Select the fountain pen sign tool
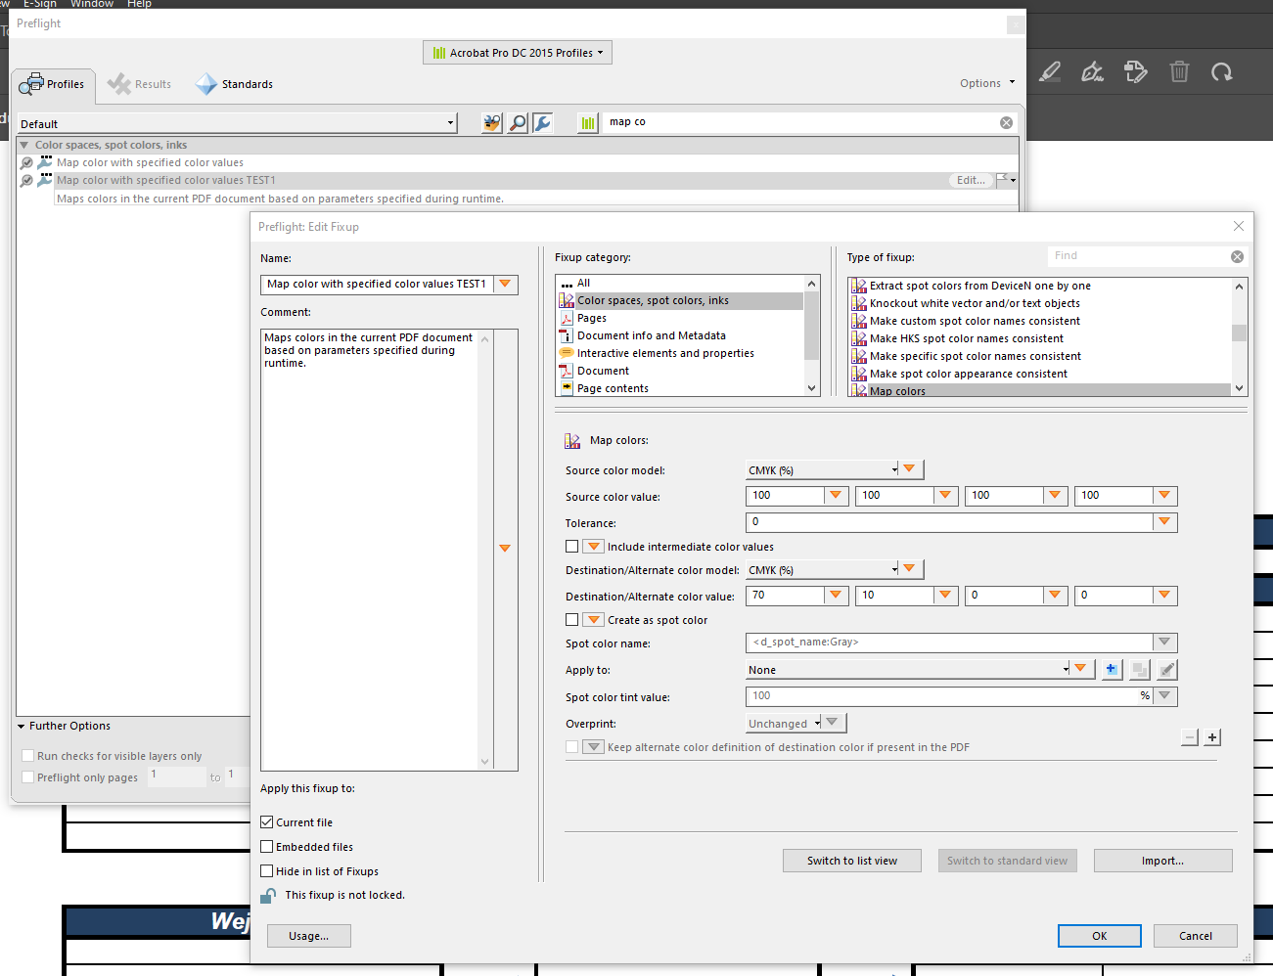1273x976 pixels. tap(1092, 72)
